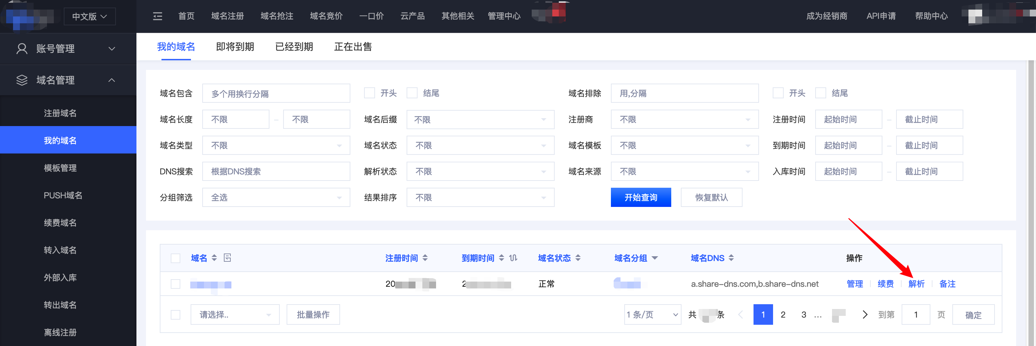Click the domain management layers icon
The height and width of the screenshot is (346, 1036).
22,80
